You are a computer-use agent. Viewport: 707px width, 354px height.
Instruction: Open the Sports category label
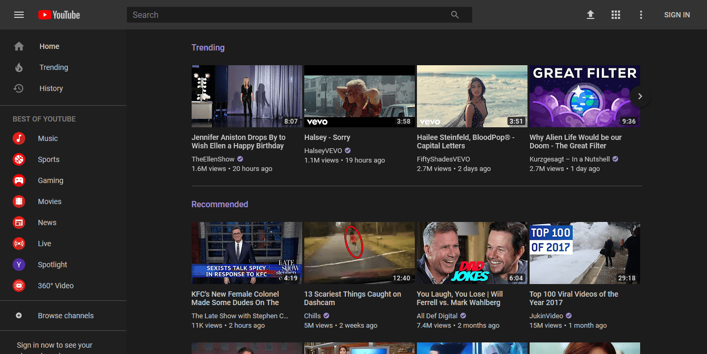tap(48, 159)
